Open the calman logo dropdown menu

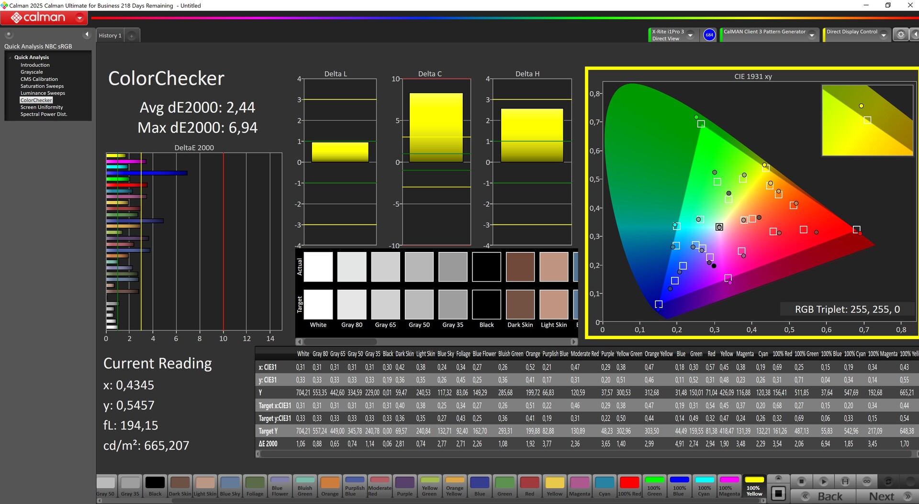pyautogui.click(x=79, y=18)
